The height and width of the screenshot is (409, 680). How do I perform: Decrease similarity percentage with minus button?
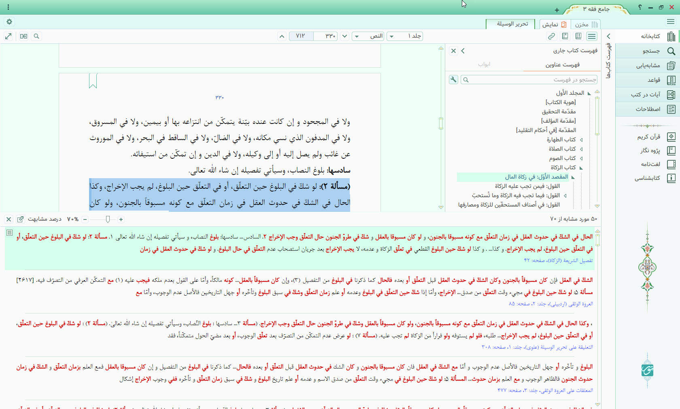click(x=85, y=219)
